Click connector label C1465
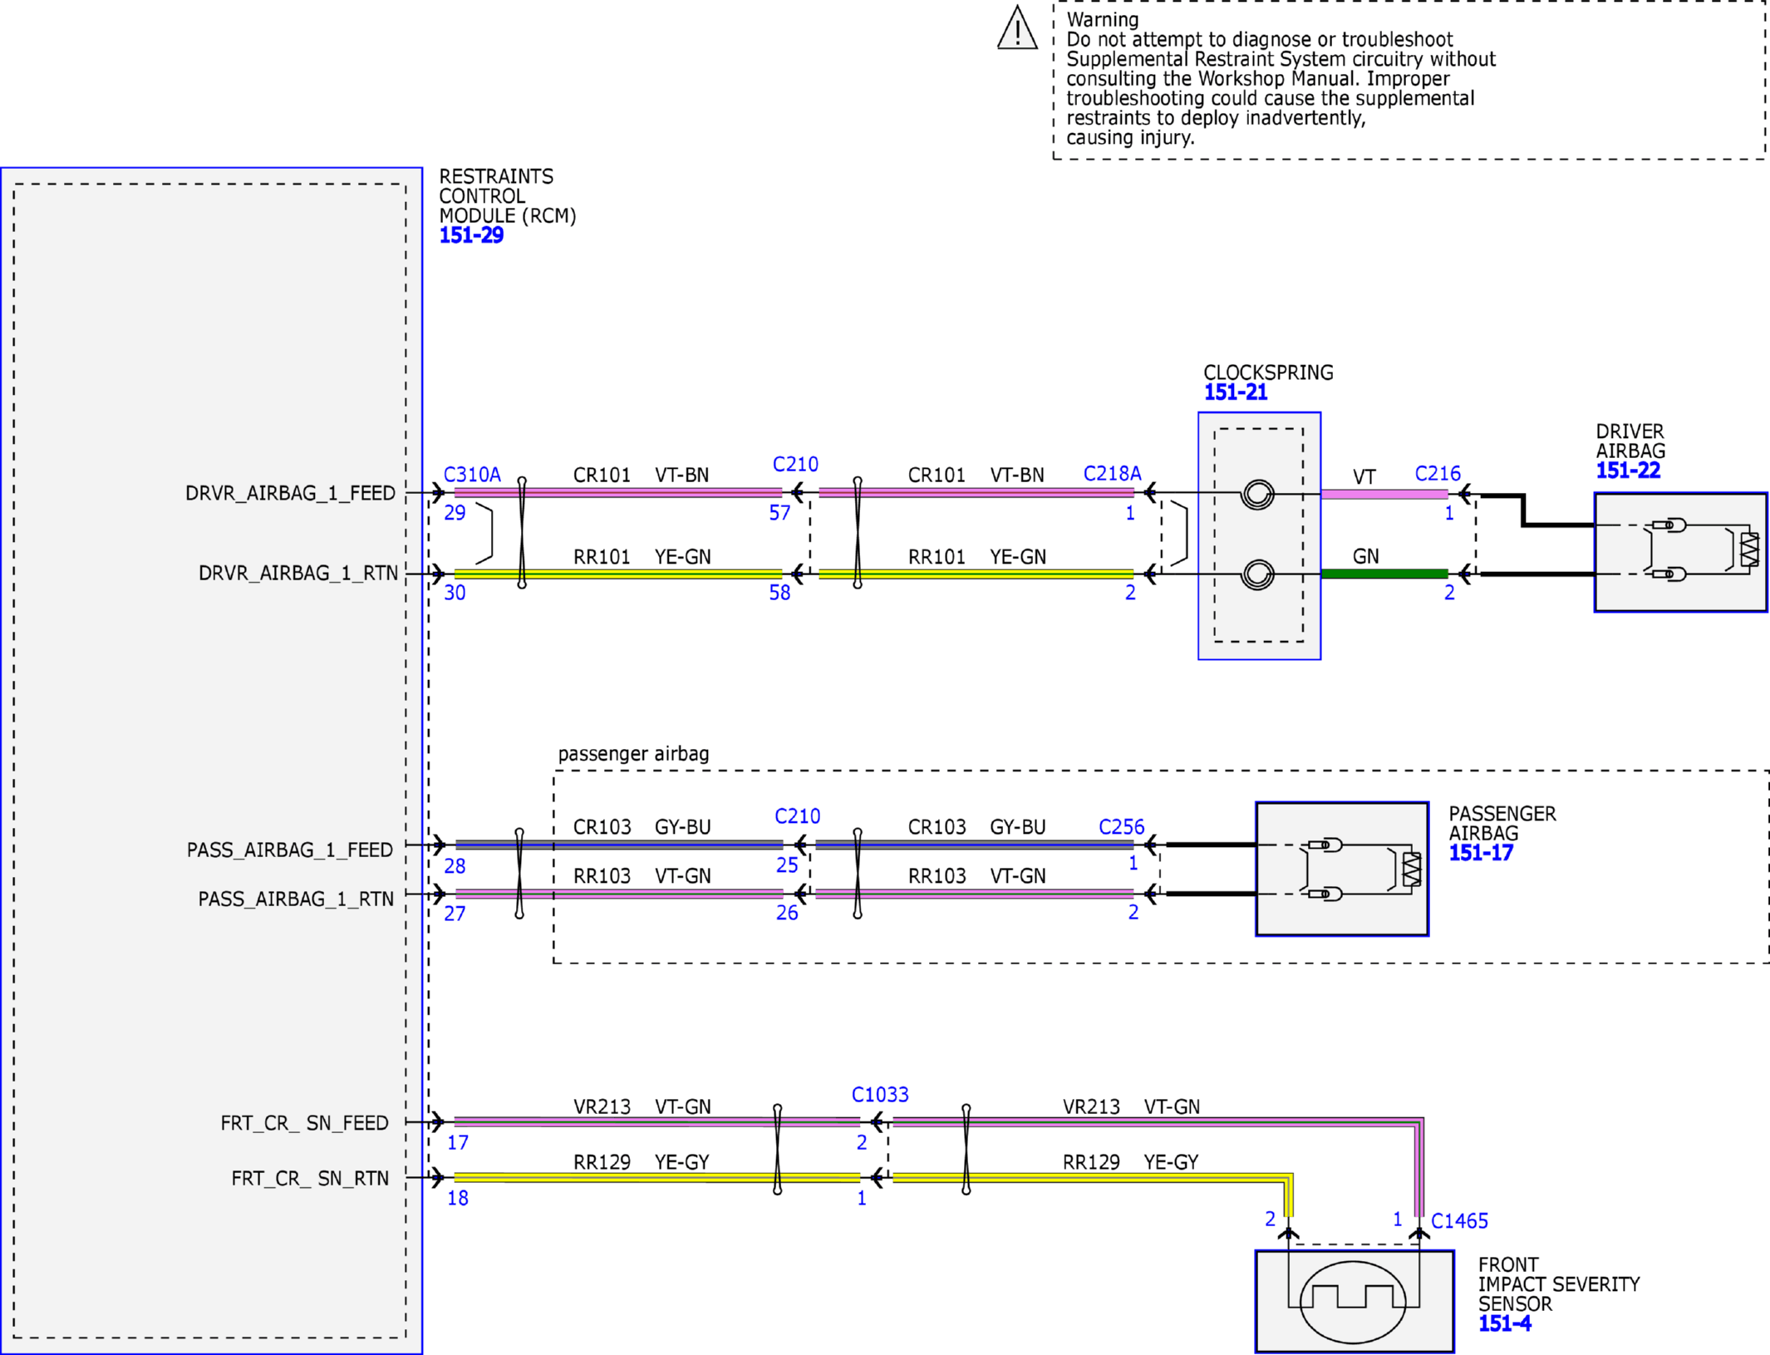The height and width of the screenshot is (1355, 1770). 1459,1221
